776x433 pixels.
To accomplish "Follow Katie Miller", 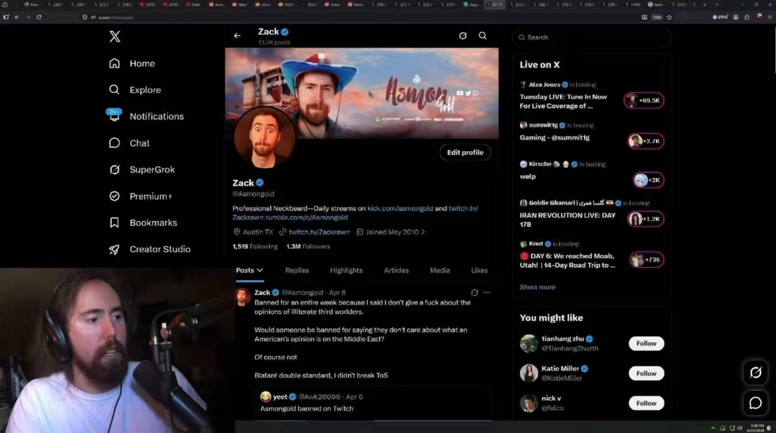I will [646, 374].
